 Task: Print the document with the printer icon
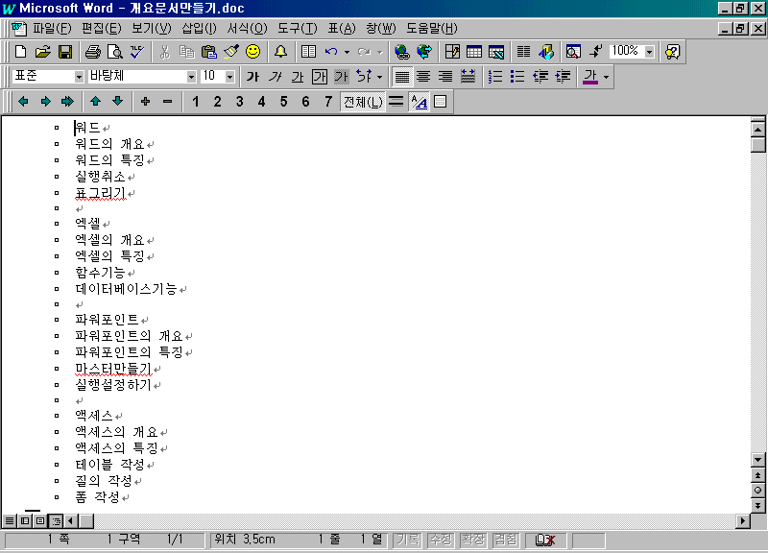click(x=92, y=52)
